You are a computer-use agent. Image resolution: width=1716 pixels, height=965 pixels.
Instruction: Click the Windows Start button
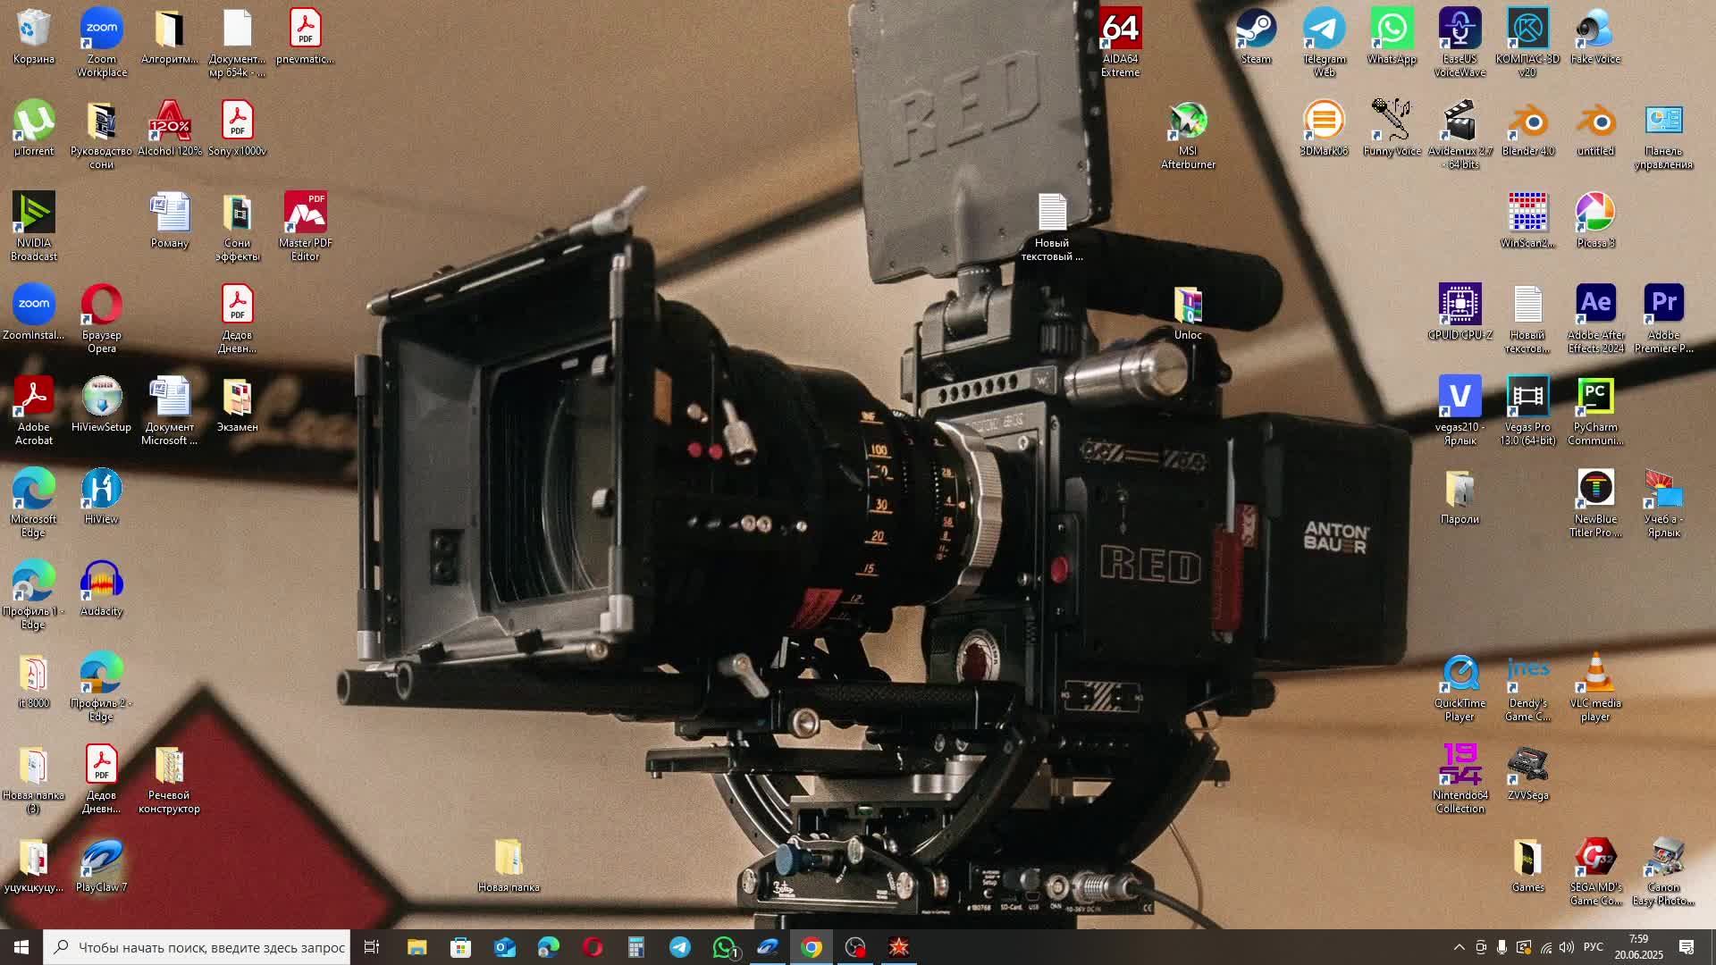point(21,947)
